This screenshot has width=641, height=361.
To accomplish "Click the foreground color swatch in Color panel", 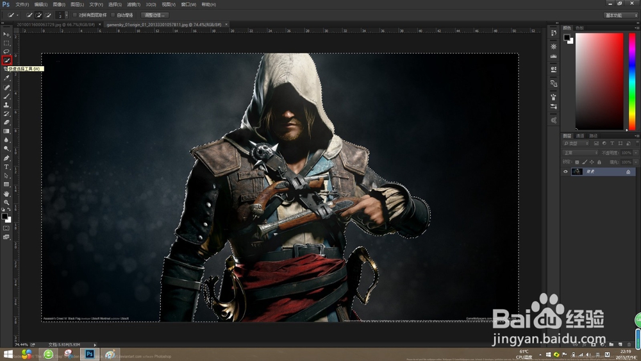I will (x=567, y=37).
